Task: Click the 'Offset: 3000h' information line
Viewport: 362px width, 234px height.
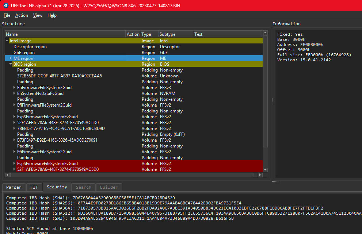Action: pyautogui.click(x=294, y=50)
